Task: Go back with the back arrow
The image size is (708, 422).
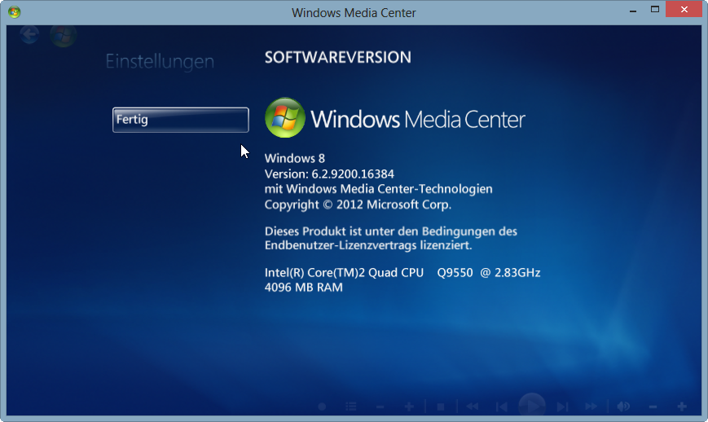Action: [30, 35]
